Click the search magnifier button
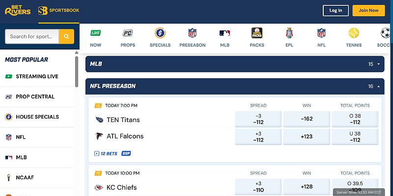 [66, 37]
